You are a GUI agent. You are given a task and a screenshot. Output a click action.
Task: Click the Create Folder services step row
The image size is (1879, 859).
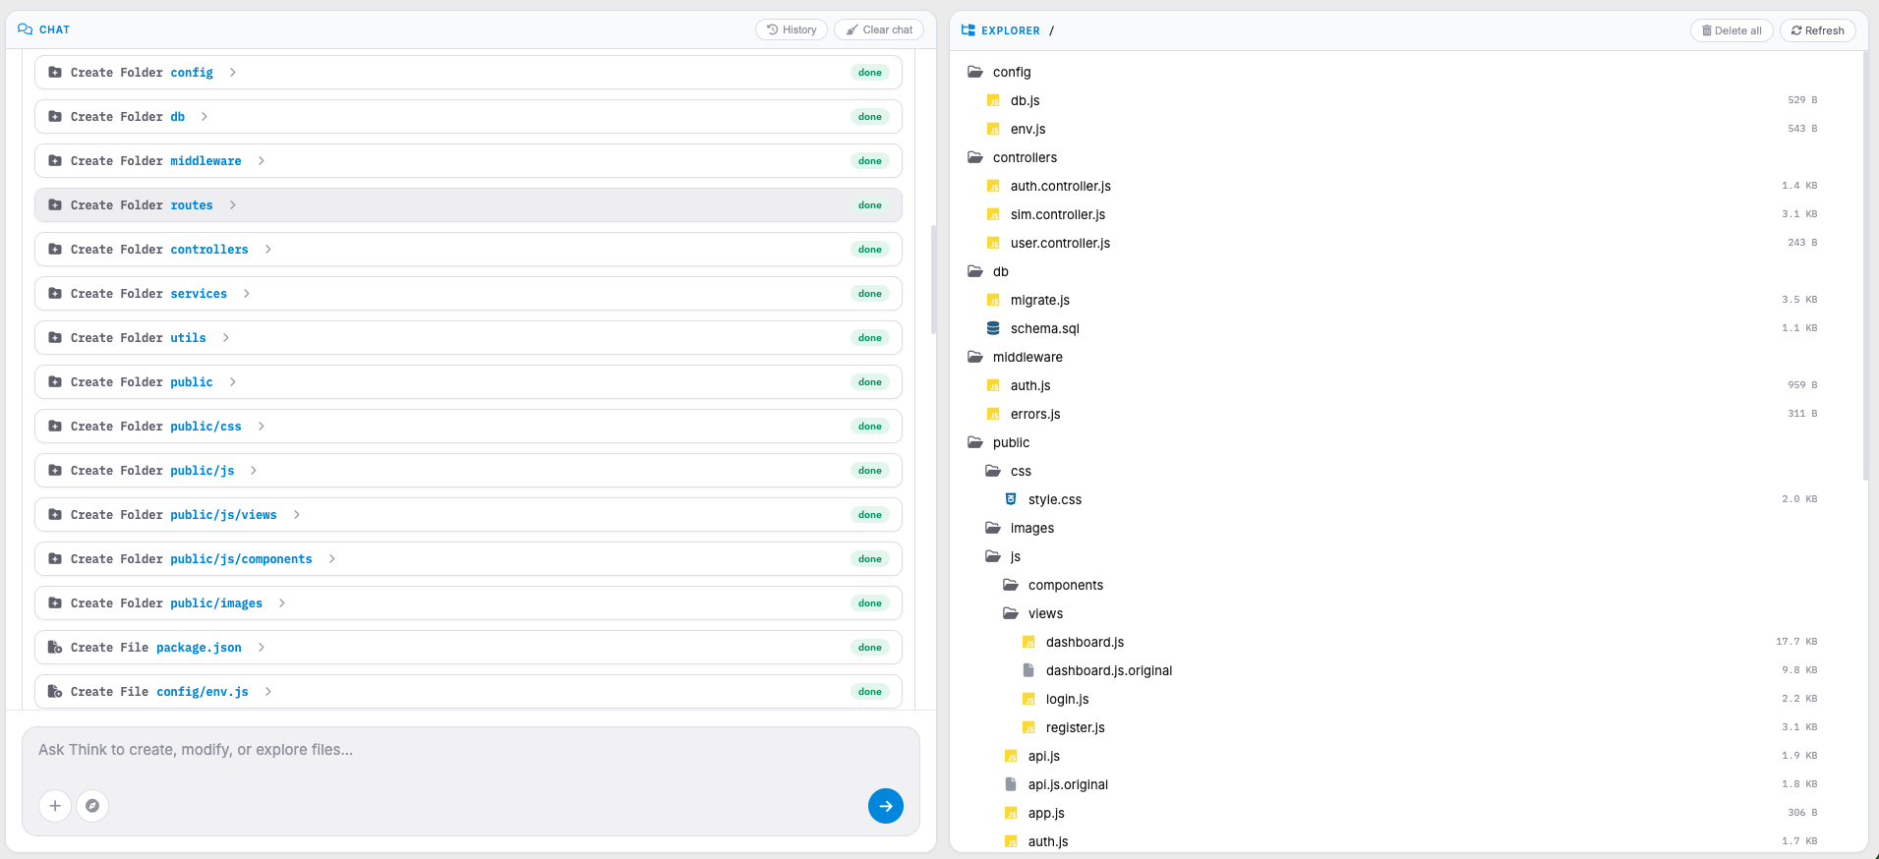click(x=468, y=294)
